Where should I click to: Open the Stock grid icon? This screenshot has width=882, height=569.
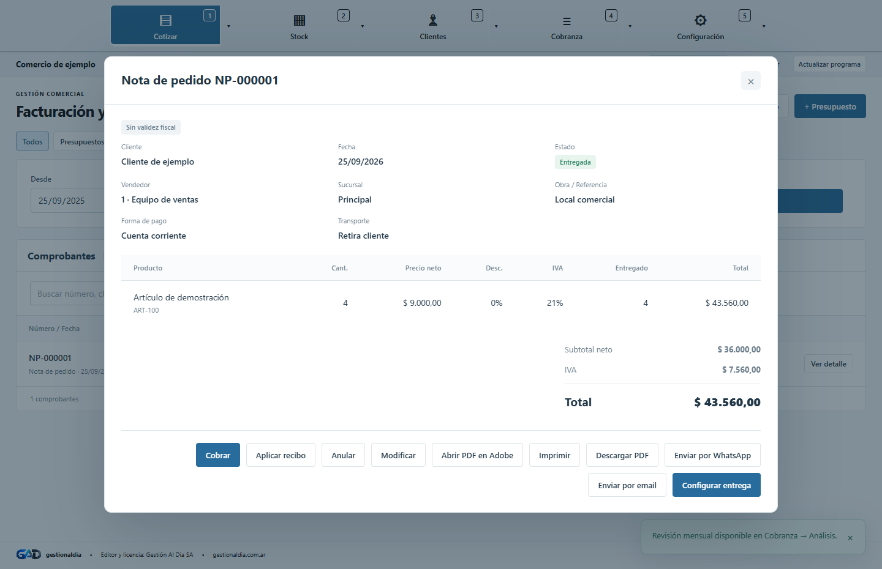point(299,21)
